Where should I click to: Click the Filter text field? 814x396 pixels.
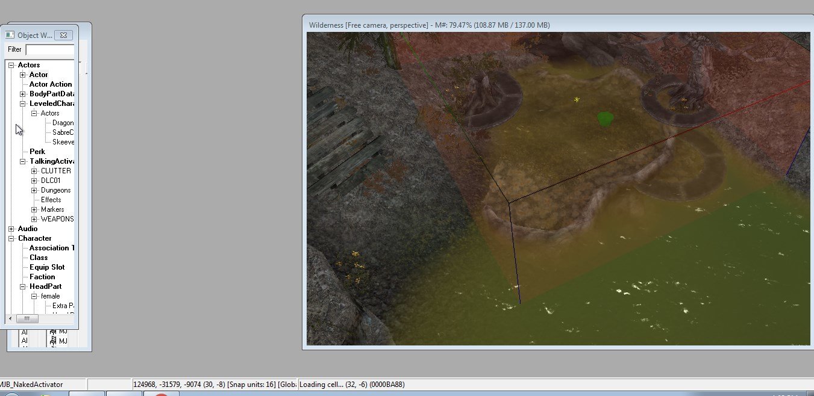tap(50, 49)
